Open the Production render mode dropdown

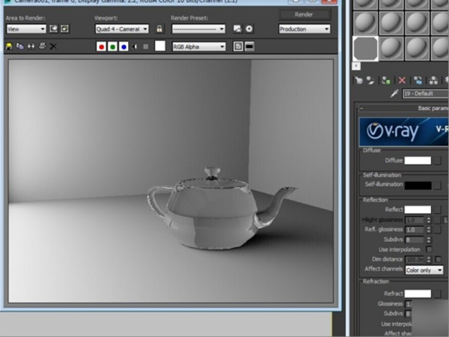pos(305,29)
